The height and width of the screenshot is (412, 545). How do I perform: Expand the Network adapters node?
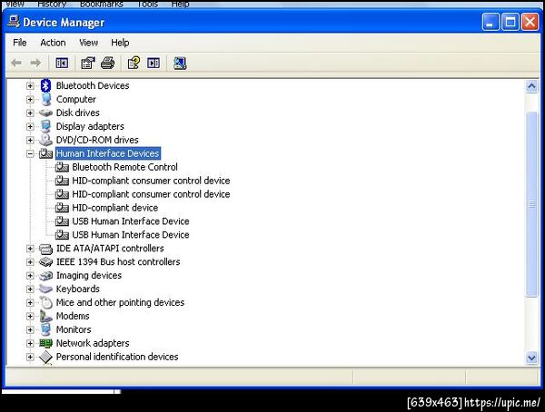tap(30, 343)
